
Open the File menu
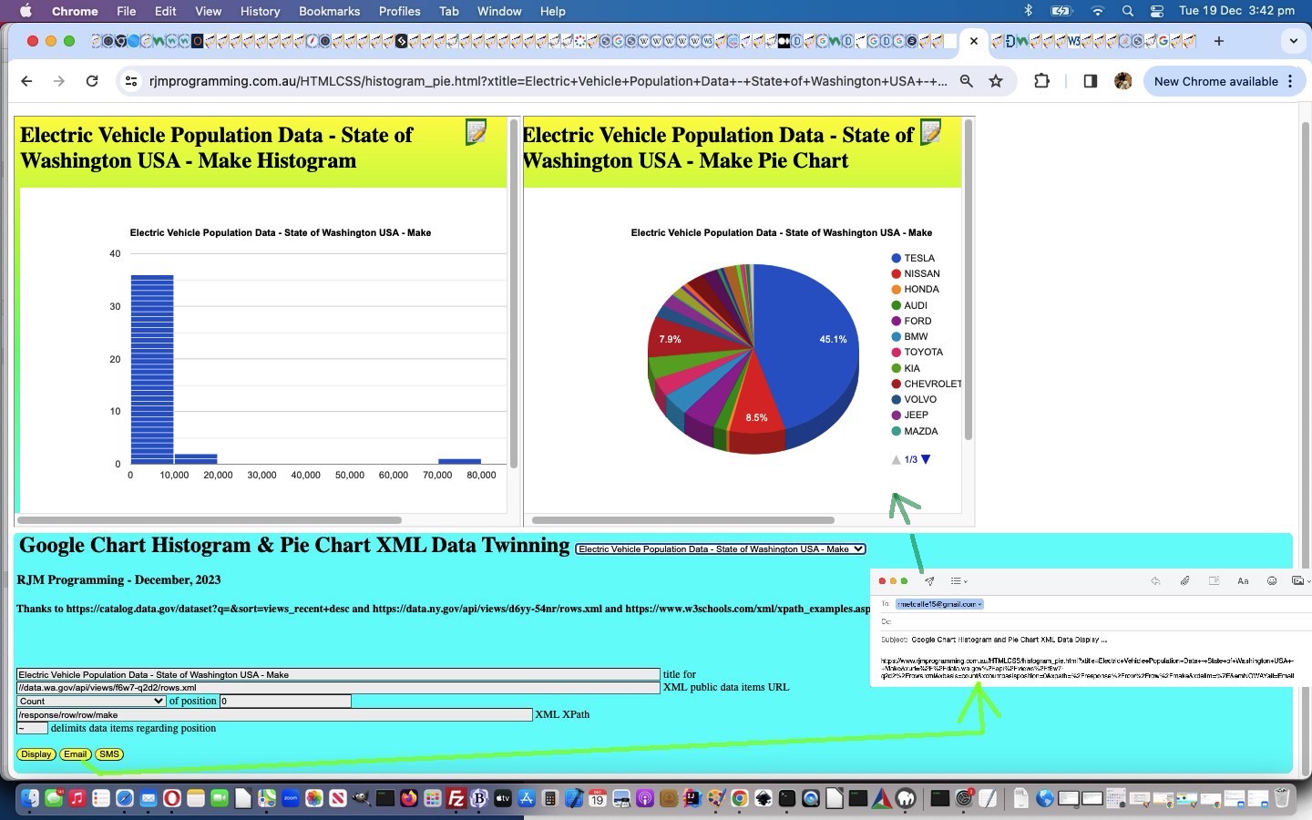(126, 11)
